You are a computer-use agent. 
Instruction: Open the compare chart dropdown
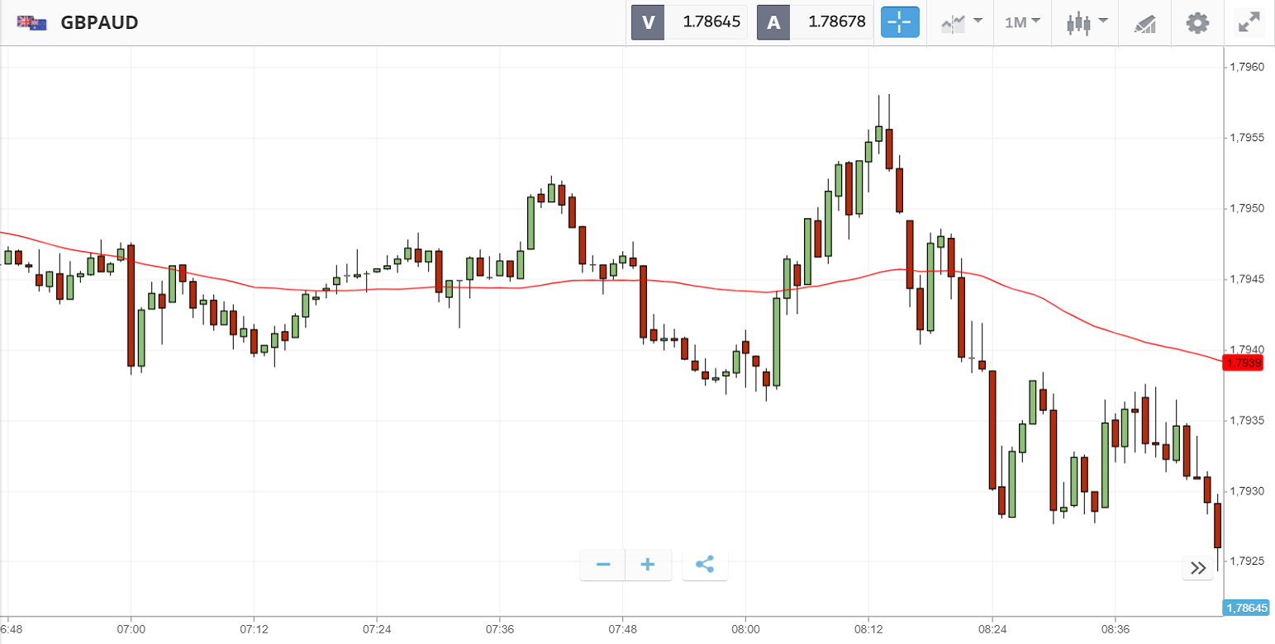(962, 22)
